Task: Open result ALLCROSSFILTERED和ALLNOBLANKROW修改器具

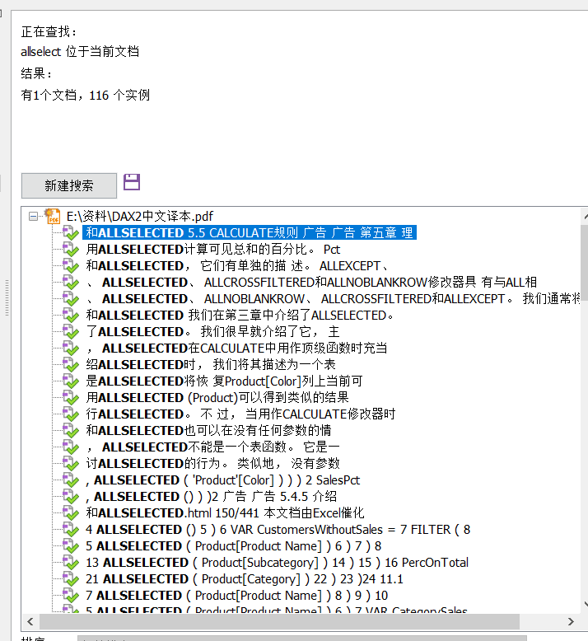Action: pyautogui.click(x=311, y=282)
